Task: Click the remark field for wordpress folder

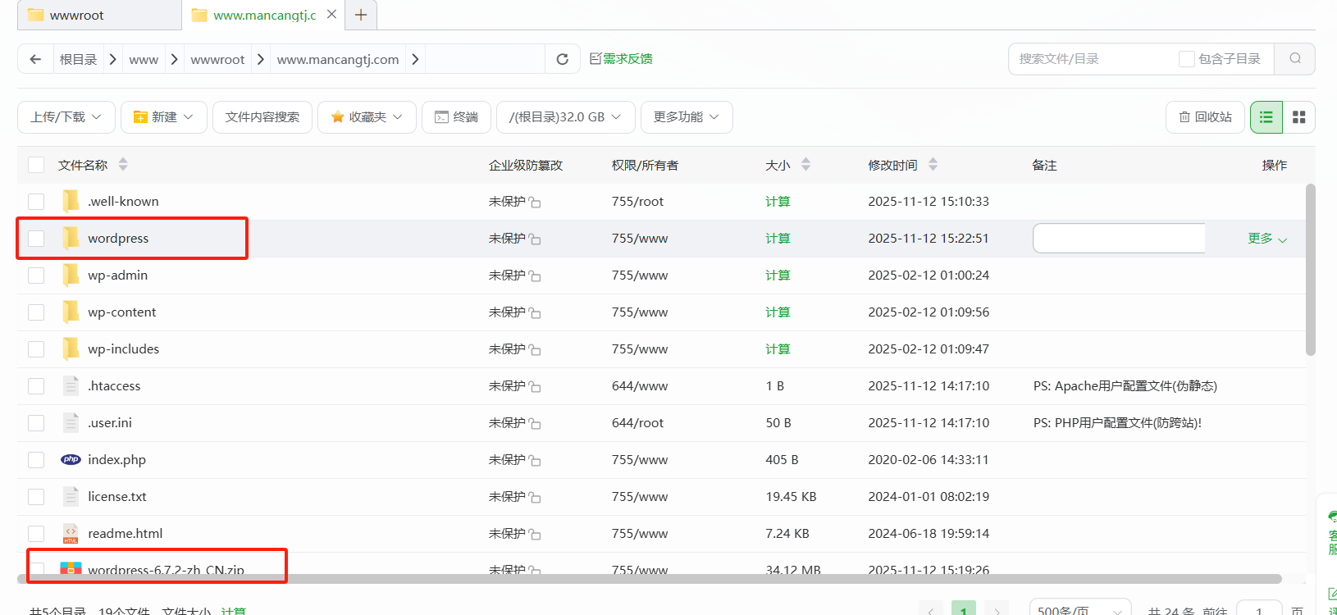Action: pos(1119,239)
